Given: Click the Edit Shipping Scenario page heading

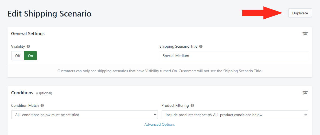Looking at the screenshot, I should (x=49, y=14).
